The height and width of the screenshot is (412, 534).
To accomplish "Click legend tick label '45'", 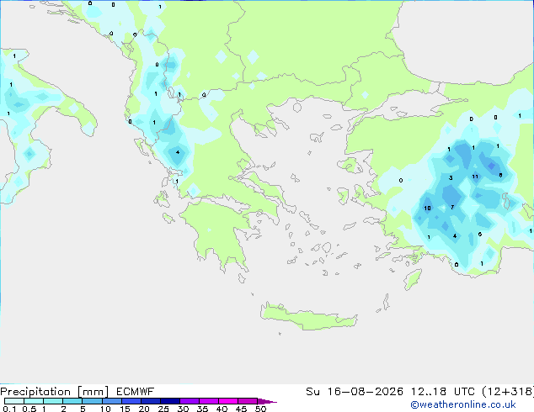I will point(241,409).
